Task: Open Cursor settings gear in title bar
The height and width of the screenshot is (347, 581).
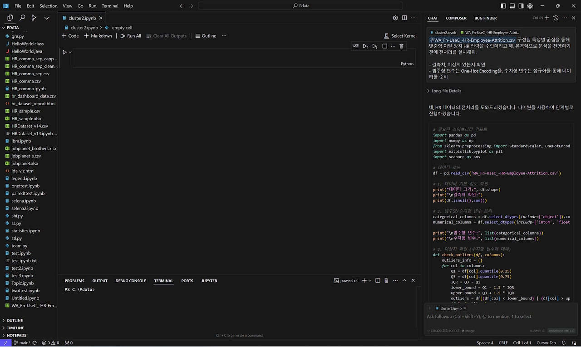Action: pyautogui.click(x=530, y=6)
